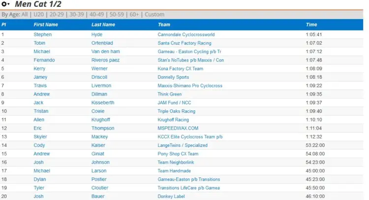Viewport: 369px width, 200px height.
Task: Open Krughoff Racing team link
Action: point(173,120)
